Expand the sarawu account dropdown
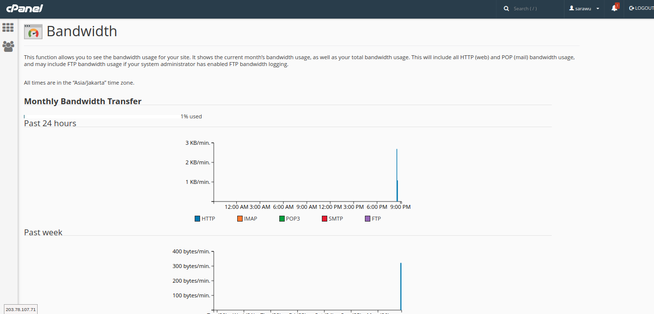The width and height of the screenshot is (654, 314). point(598,9)
